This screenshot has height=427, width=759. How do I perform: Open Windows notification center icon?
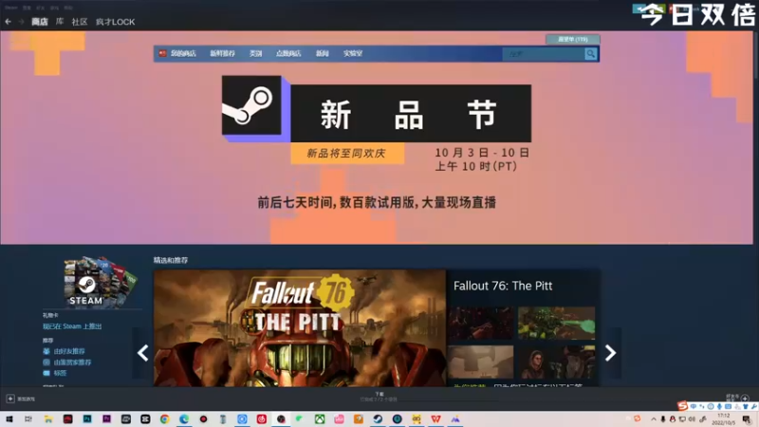[748, 419]
